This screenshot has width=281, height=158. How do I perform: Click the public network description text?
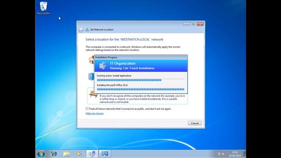coord(142,99)
